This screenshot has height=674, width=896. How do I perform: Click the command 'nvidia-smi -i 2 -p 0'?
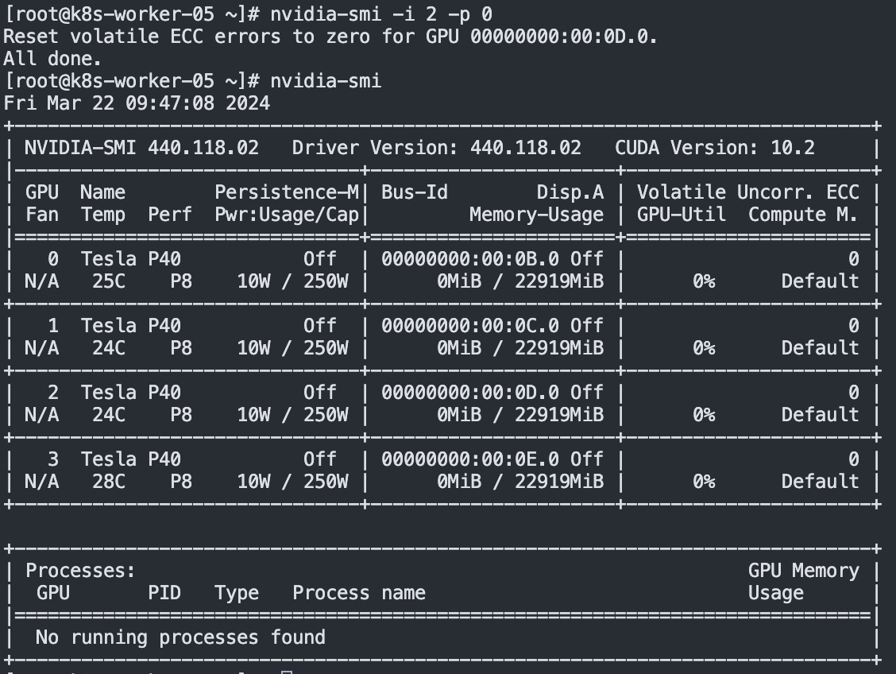[x=381, y=14]
